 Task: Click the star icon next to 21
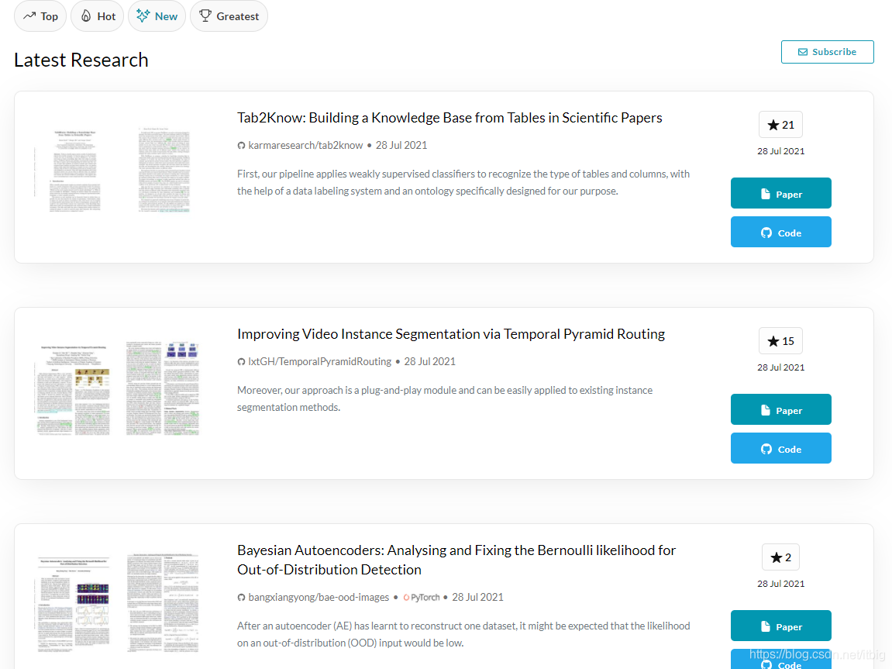point(773,125)
